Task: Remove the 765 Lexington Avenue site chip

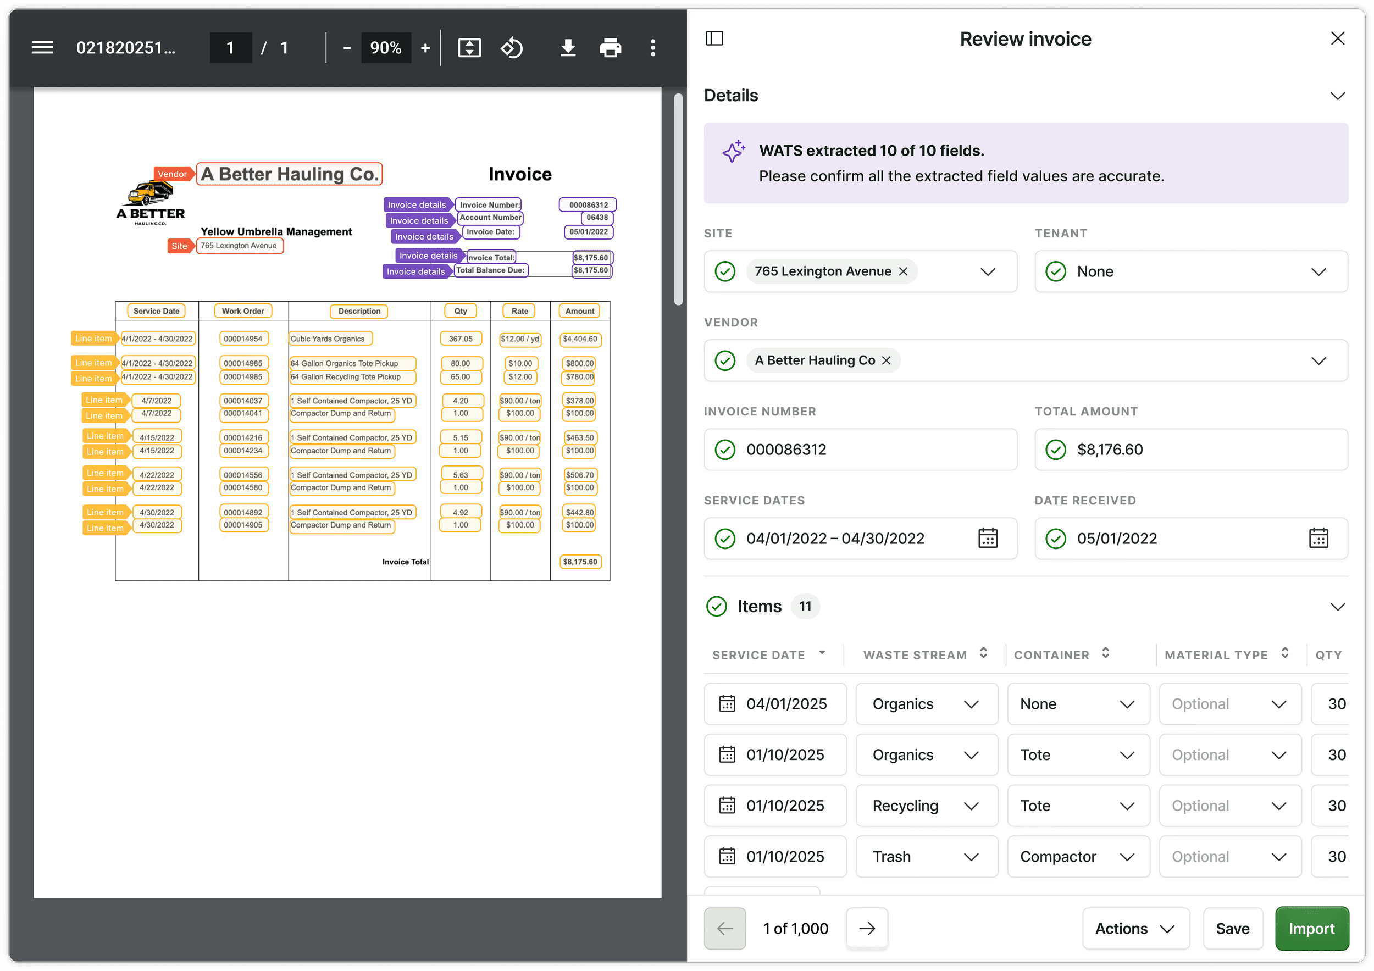Action: (903, 271)
